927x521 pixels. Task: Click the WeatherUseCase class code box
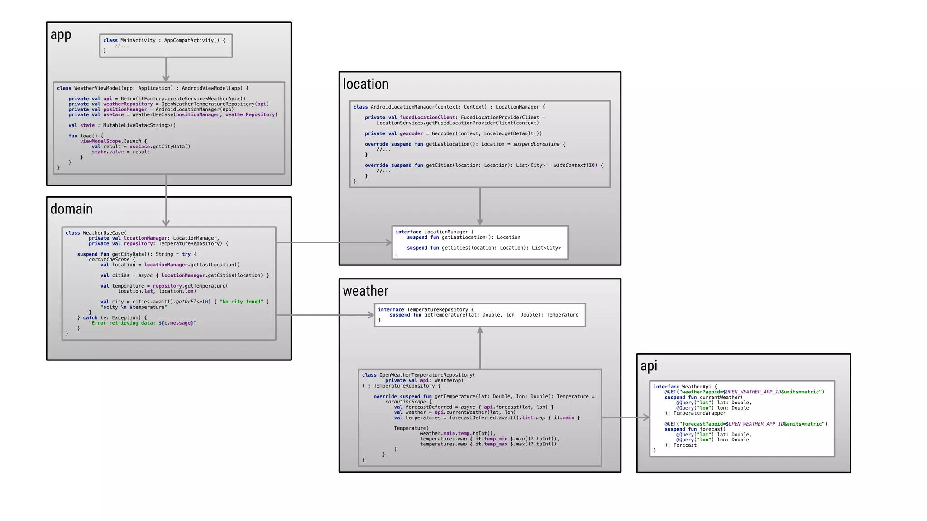[169, 283]
